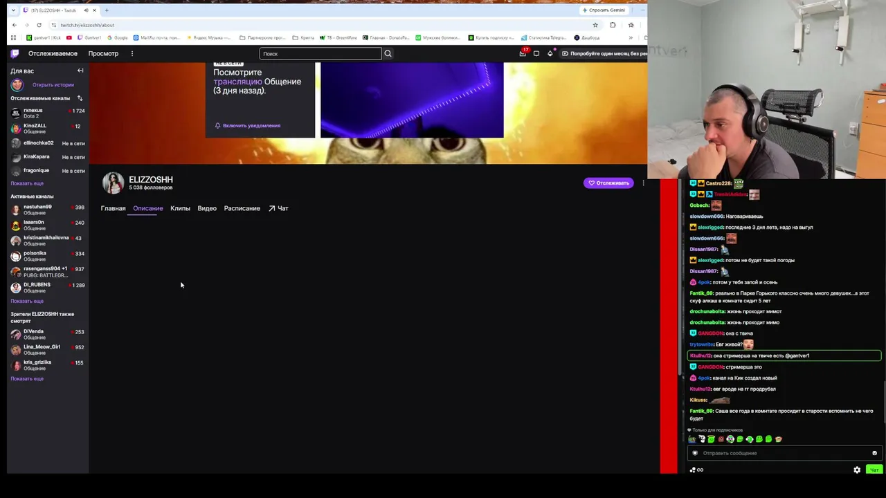The width and height of the screenshot is (886, 498).
Task: Open the Twitch home logo
Action: (x=15, y=53)
